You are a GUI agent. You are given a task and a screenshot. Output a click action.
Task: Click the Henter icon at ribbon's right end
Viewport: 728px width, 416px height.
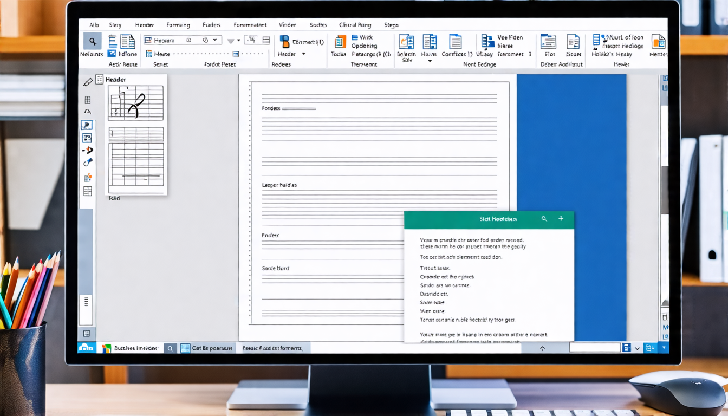coord(658,42)
